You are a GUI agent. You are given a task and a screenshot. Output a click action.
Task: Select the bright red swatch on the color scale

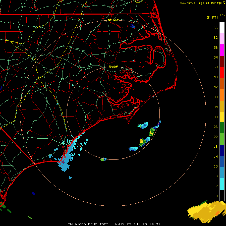pos(222,72)
